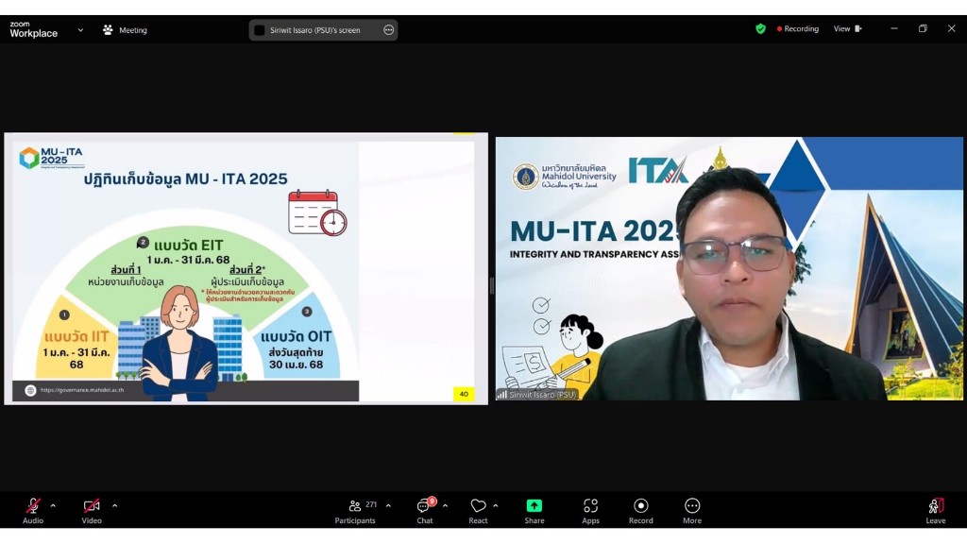The image size is (967, 544).
Task: Open Zoom Workplace dropdown arrow
Action: pyautogui.click(x=80, y=29)
